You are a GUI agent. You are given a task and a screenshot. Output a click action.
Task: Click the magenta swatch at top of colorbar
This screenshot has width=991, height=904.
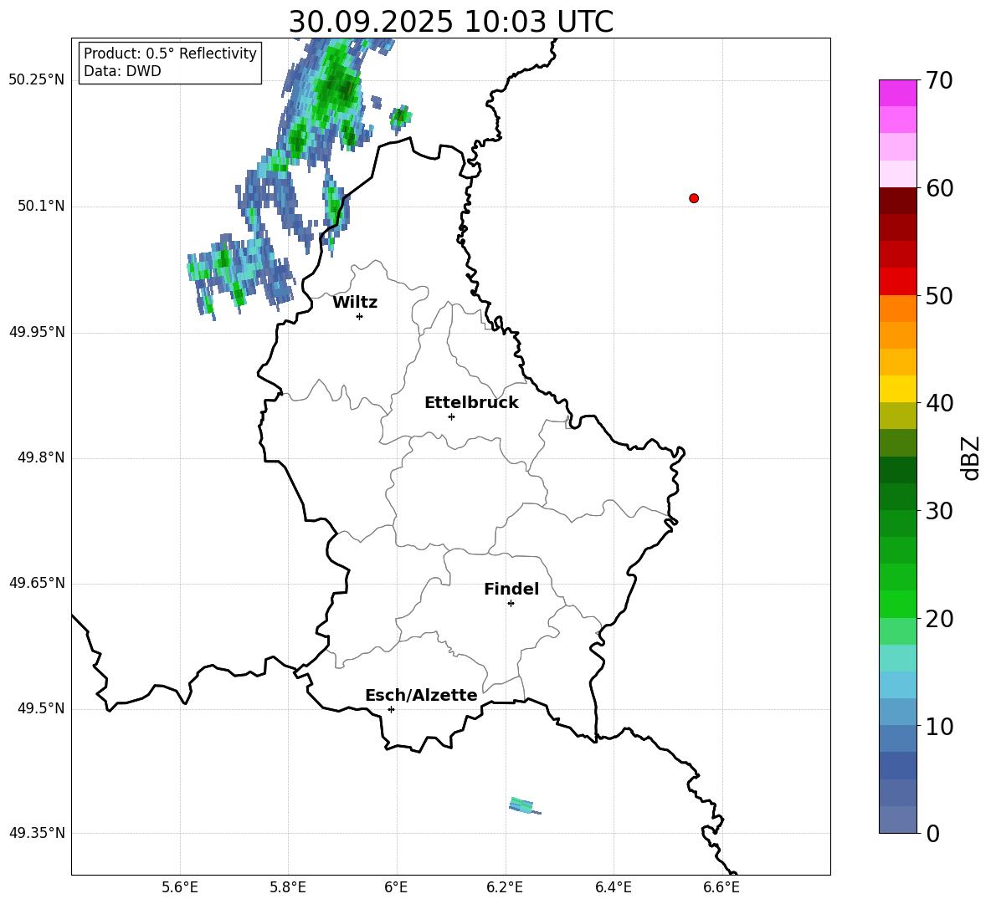[897, 93]
